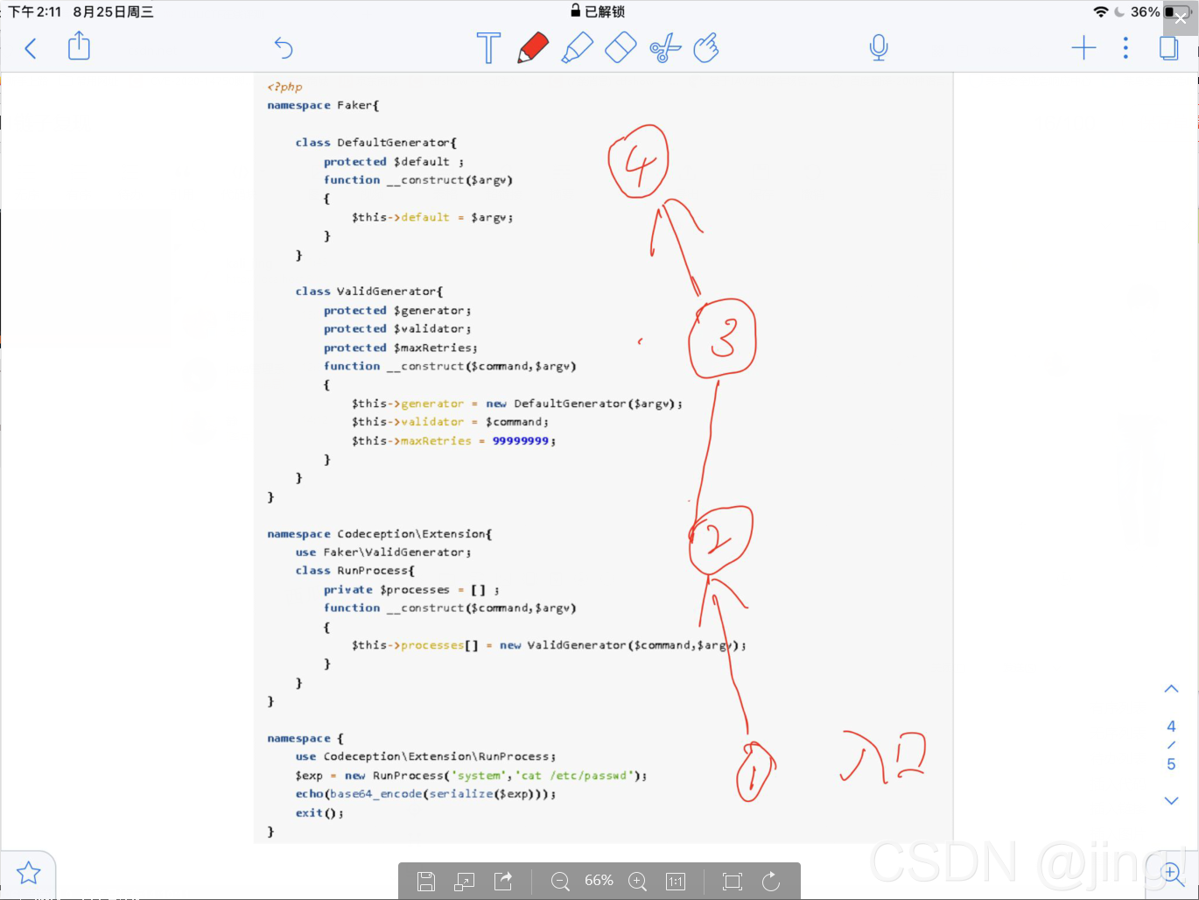
Task: Select the red Pen tool
Action: [x=533, y=47]
